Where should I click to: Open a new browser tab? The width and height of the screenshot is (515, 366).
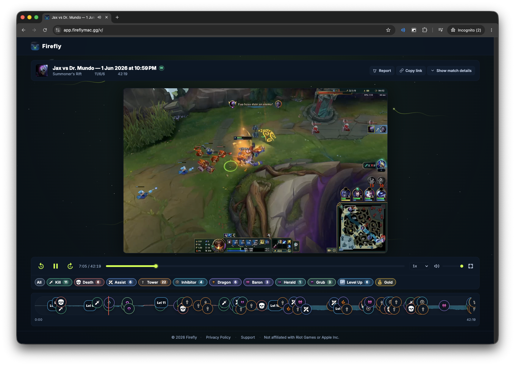point(117,17)
